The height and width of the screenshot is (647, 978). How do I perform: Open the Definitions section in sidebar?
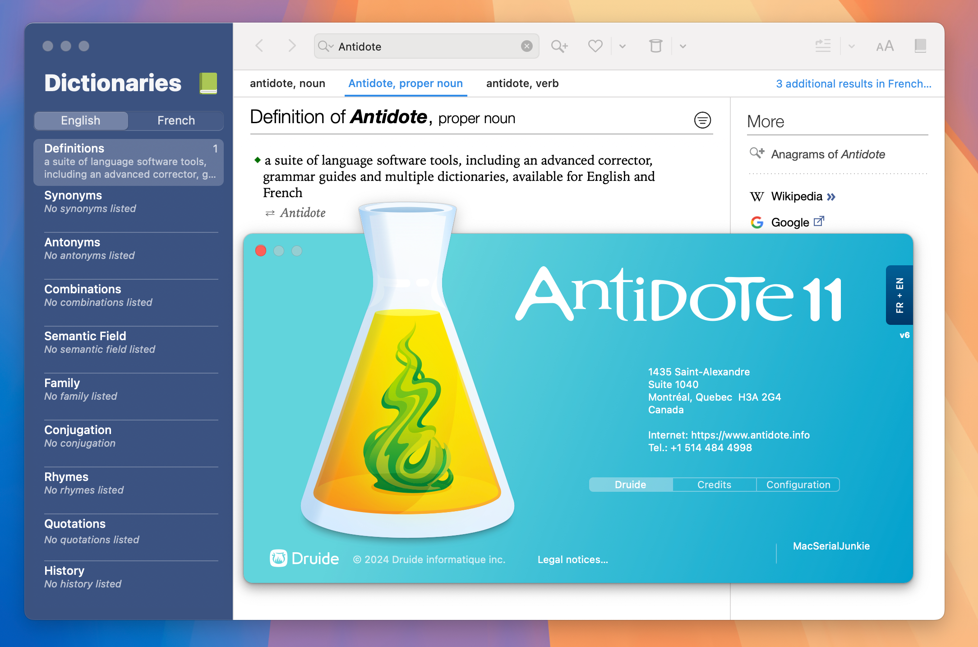click(129, 162)
